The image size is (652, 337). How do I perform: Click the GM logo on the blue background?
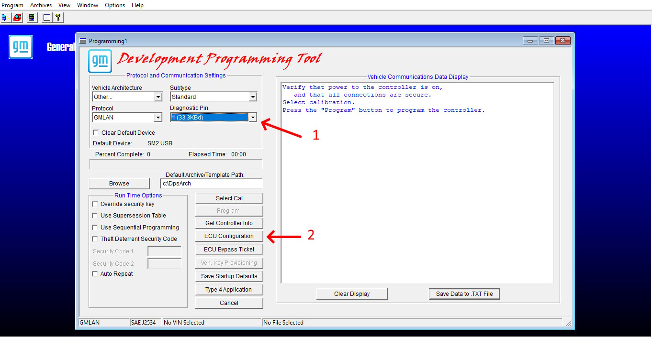coord(21,47)
